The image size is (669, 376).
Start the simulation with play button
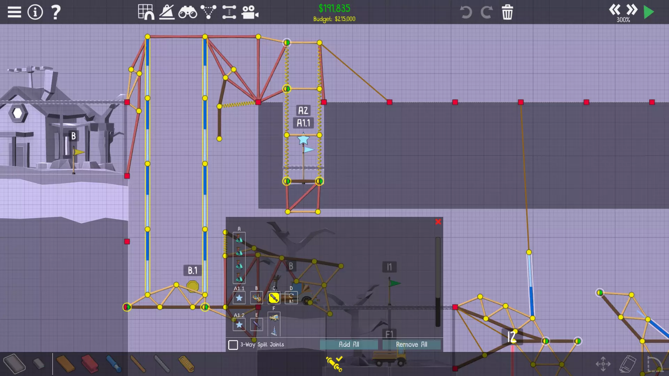point(648,12)
